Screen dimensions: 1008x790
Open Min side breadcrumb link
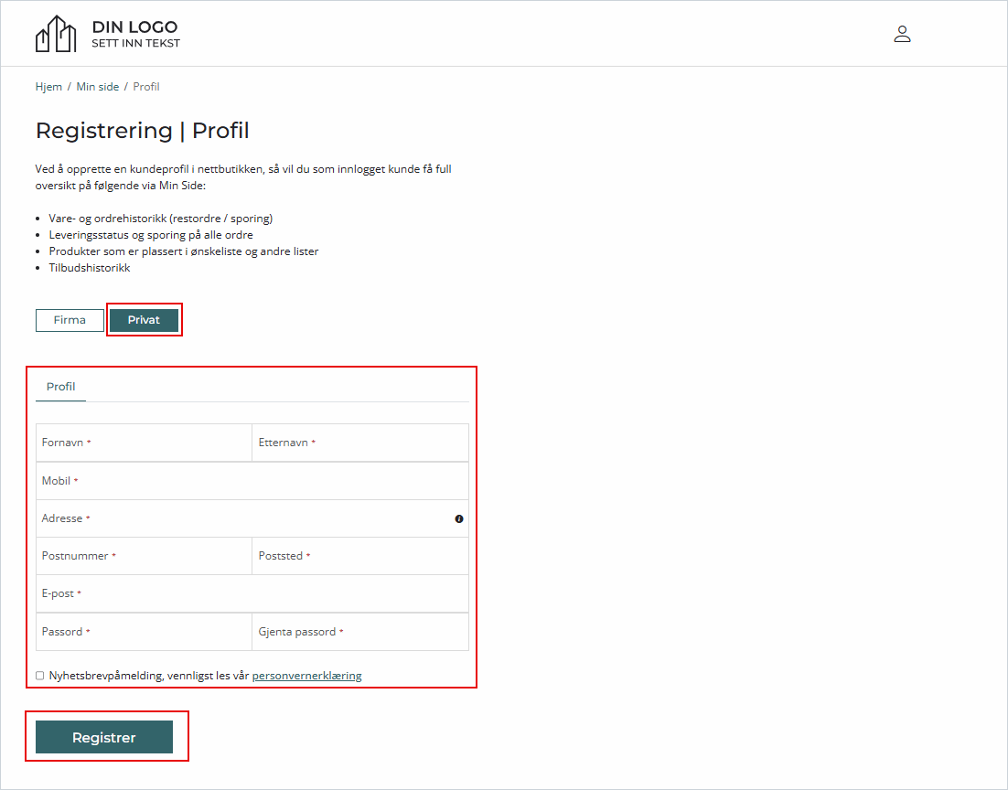pyautogui.click(x=98, y=87)
